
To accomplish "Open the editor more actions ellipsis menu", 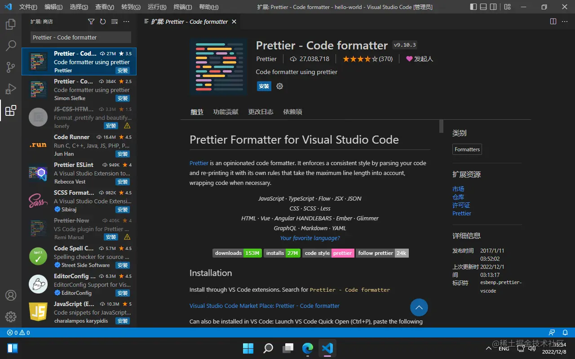I will coord(565,21).
